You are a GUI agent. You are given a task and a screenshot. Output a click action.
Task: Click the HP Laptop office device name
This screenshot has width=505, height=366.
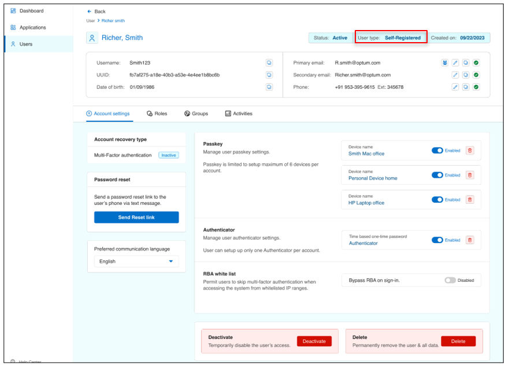pyautogui.click(x=366, y=203)
